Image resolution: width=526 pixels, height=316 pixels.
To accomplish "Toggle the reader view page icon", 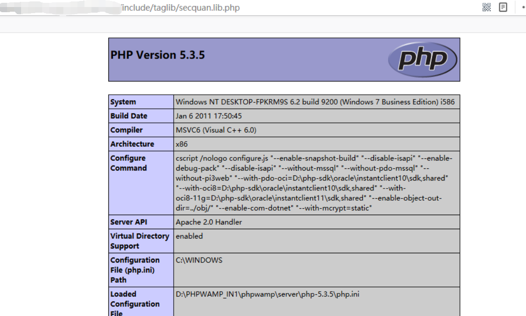I will coord(503,7).
